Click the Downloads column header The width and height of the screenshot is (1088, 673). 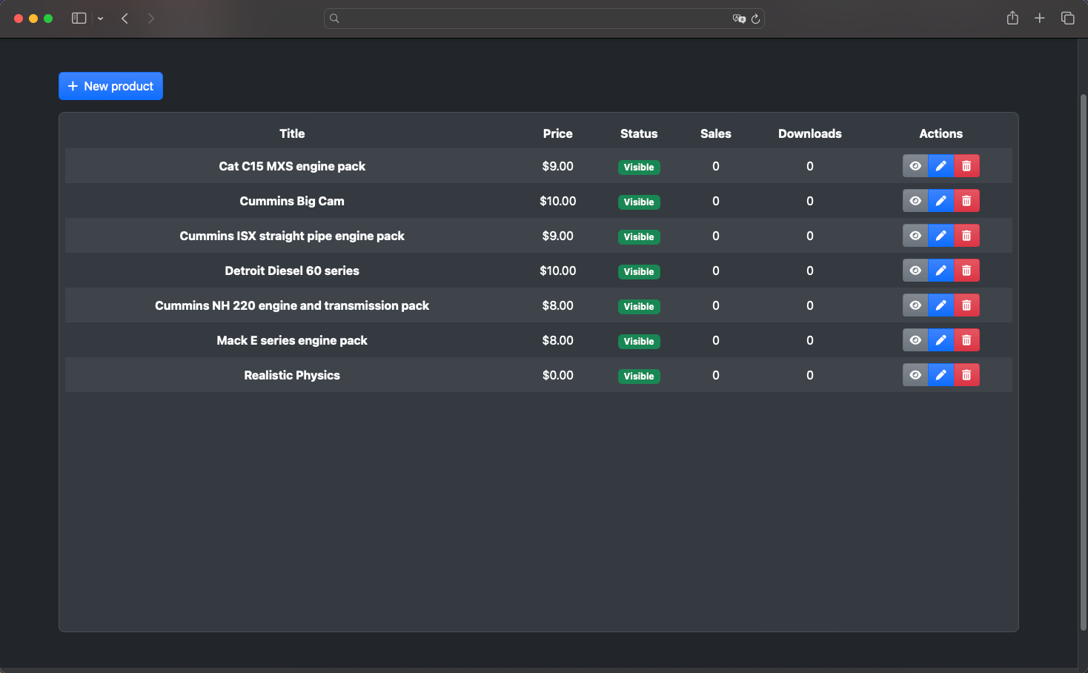(810, 133)
